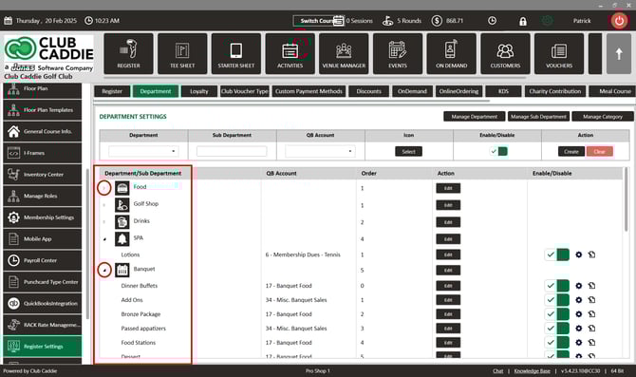Expand the Food department tree node

click(104, 188)
